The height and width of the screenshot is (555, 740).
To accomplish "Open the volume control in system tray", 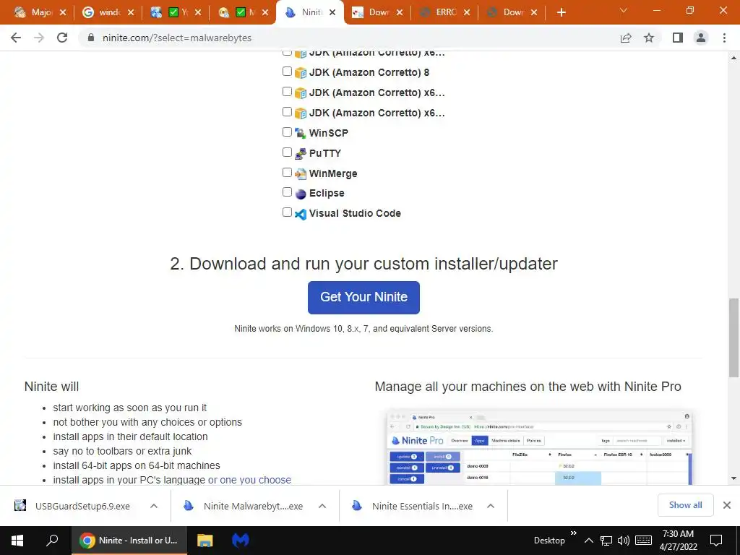I will (x=624, y=541).
